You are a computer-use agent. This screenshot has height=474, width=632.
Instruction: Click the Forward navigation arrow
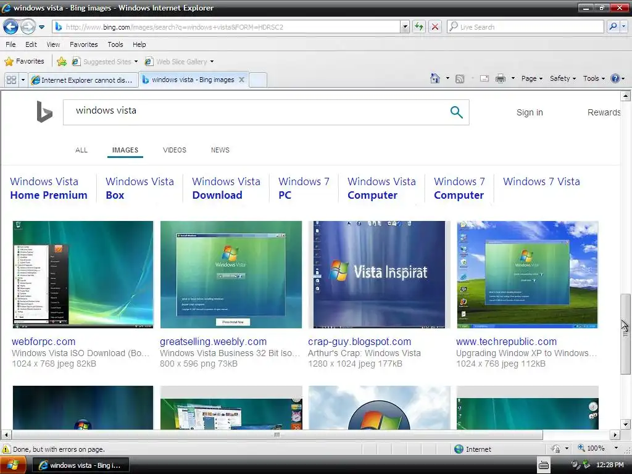tap(28, 27)
